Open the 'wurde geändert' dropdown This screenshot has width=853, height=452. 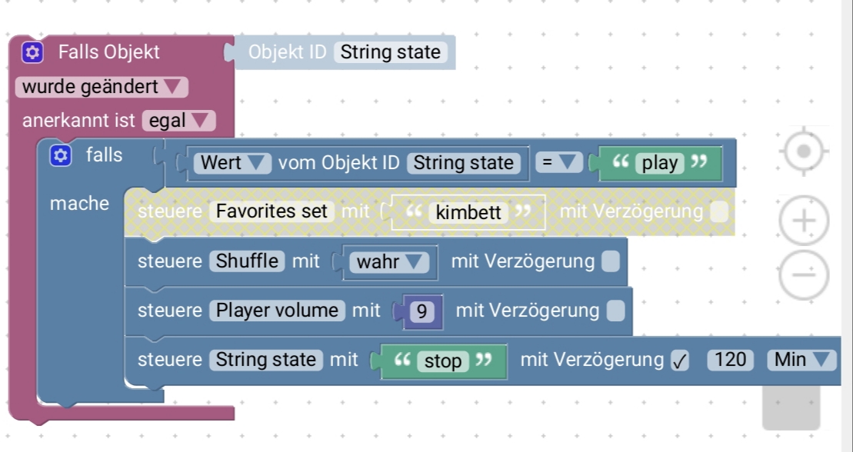pos(102,87)
